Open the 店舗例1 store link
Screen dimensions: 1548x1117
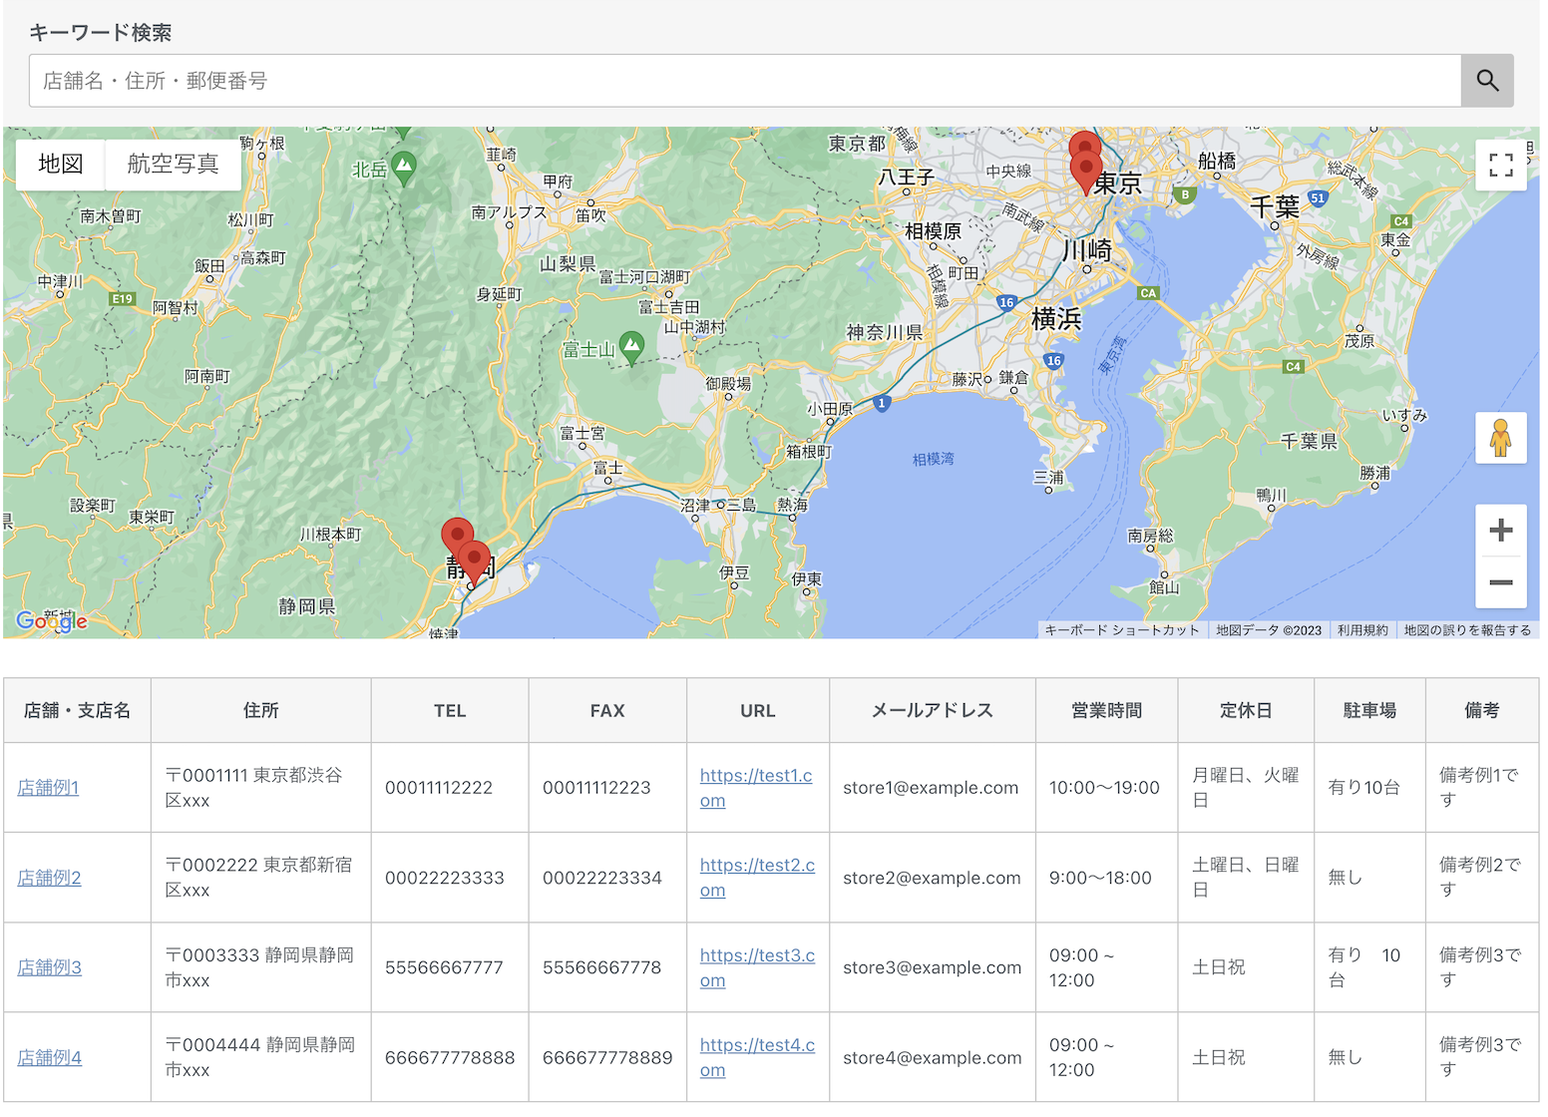click(x=48, y=788)
